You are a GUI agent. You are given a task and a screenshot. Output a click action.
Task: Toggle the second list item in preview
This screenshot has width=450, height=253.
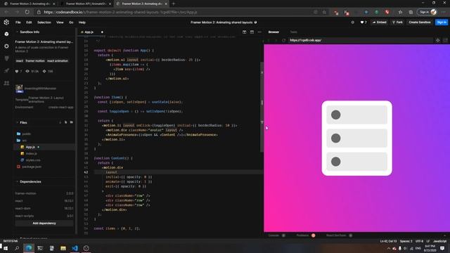[x=356, y=138]
